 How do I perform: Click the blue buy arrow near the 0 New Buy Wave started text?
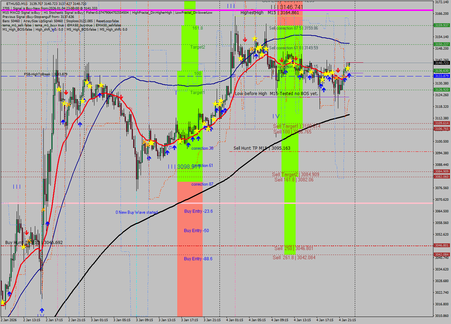coord(149,158)
